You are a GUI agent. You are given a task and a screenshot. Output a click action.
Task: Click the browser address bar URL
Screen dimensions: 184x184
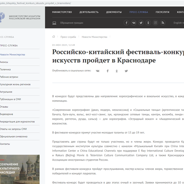[x=35, y=3]
